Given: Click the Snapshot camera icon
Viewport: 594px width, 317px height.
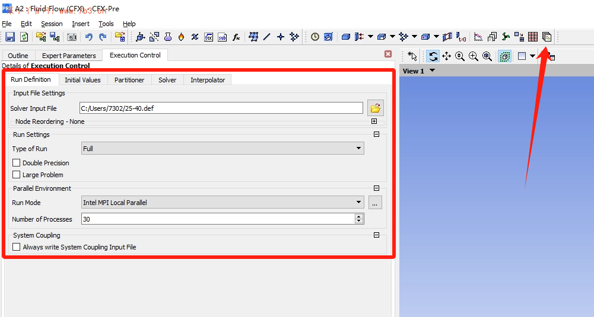Looking at the screenshot, I should (x=72, y=37).
